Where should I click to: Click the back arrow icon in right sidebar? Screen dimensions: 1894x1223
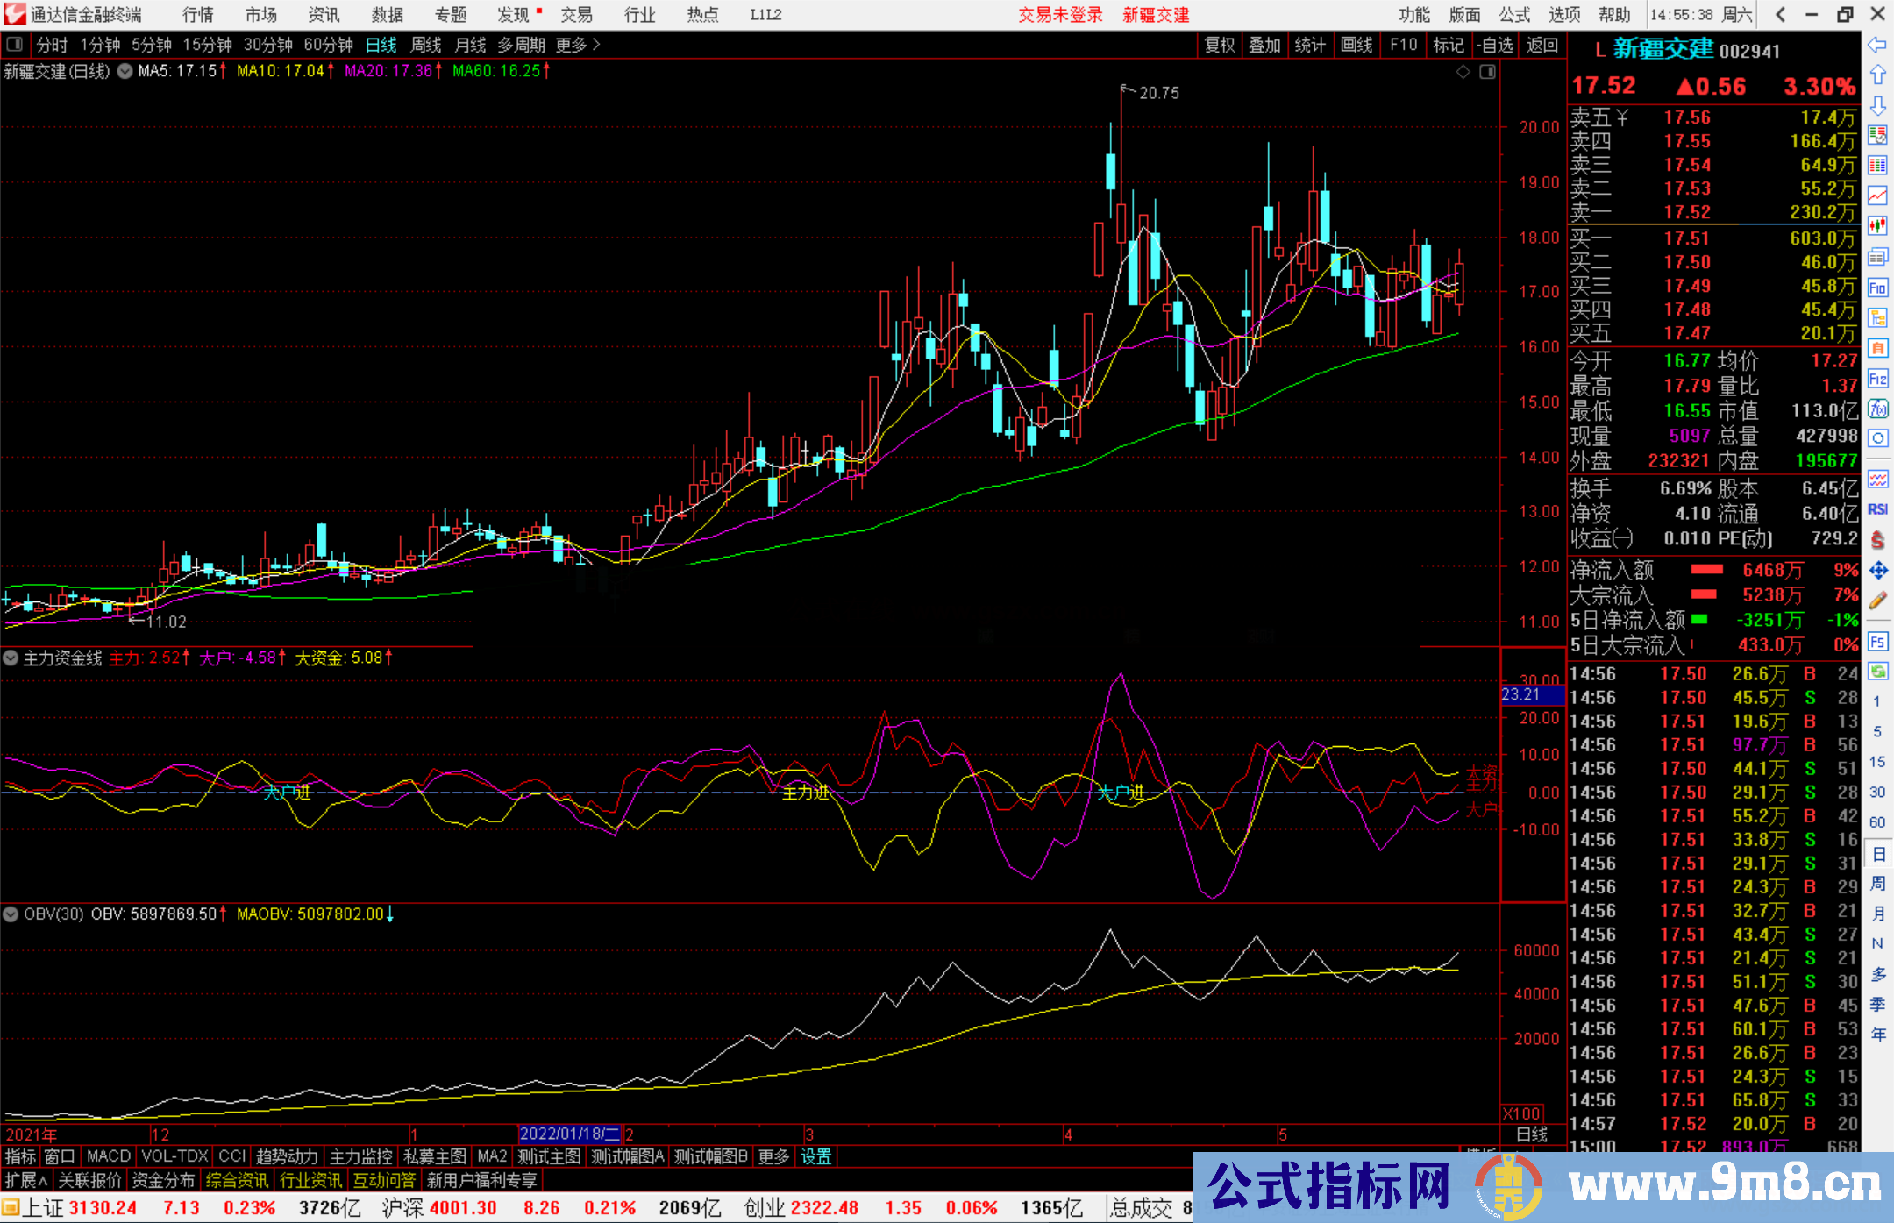(1877, 45)
